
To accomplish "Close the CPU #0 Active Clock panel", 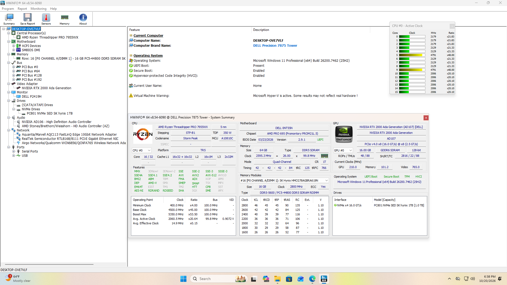I will click(452, 26).
